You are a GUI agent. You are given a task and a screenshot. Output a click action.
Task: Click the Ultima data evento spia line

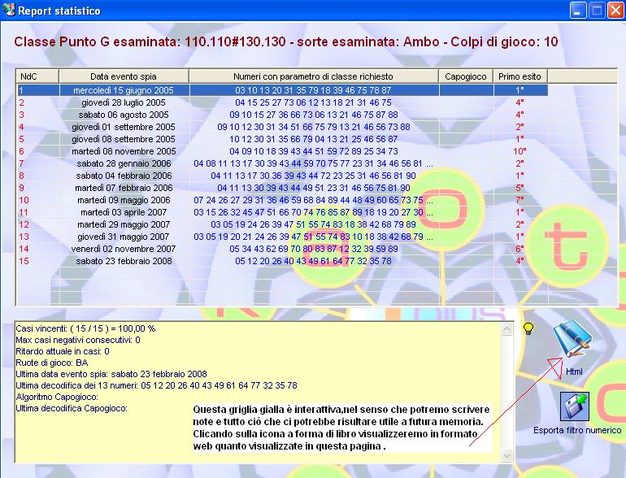coord(111,374)
